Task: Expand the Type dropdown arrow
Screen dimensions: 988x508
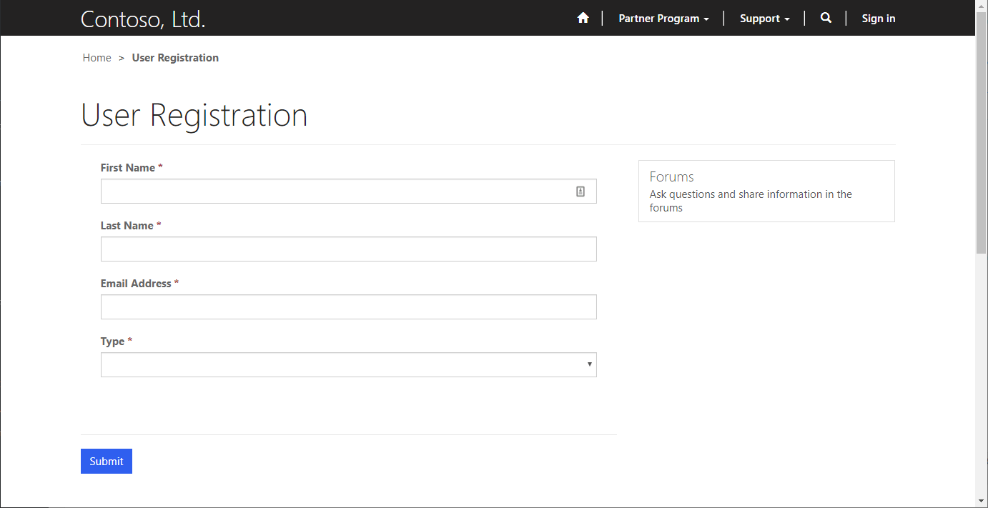Action: click(x=589, y=364)
